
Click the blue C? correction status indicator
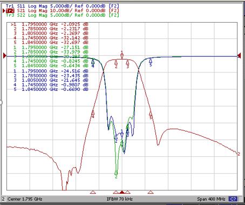[x=233, y=199]
